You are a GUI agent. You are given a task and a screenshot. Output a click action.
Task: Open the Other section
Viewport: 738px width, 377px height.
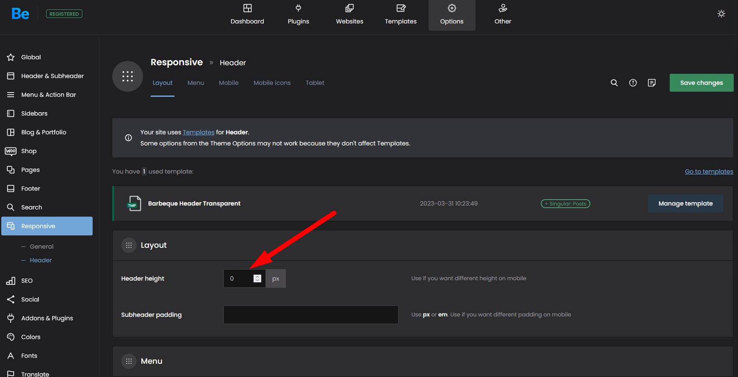[503, 15]
